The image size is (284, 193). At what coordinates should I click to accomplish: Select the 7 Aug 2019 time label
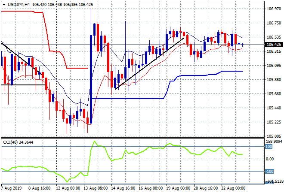12,188
